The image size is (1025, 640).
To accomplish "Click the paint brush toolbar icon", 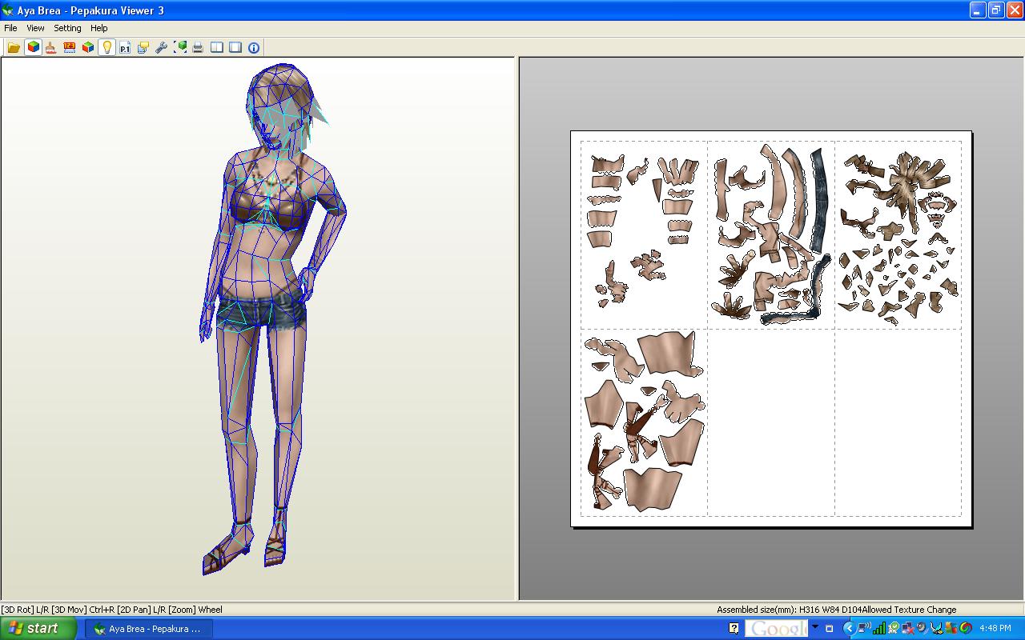I will pyautogui.click(x=50, y=48).
